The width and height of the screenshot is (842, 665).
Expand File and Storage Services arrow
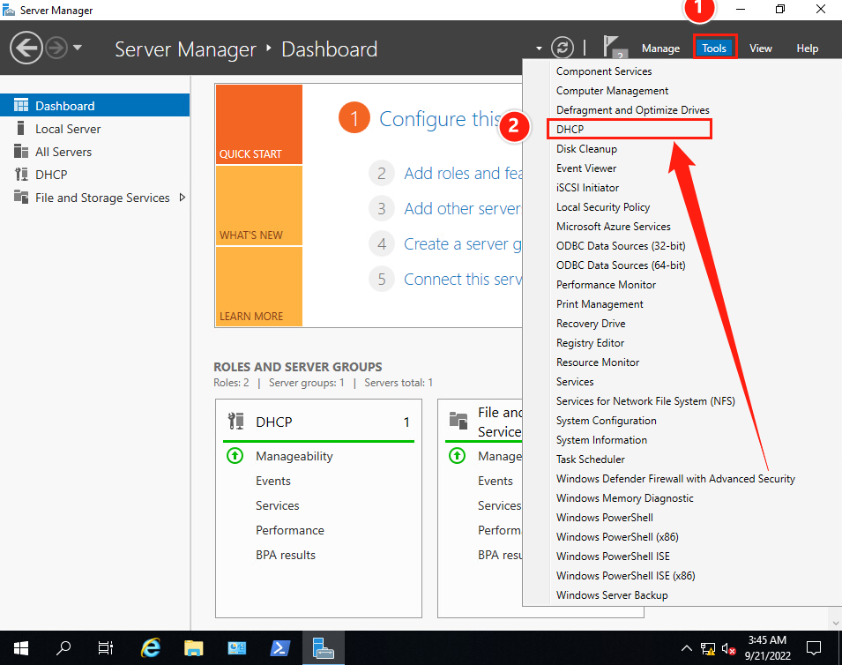click(x=183, y=198)
